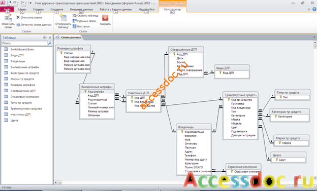
Task: Select Владельцы in the tables list
Action: tap(18, 61)
